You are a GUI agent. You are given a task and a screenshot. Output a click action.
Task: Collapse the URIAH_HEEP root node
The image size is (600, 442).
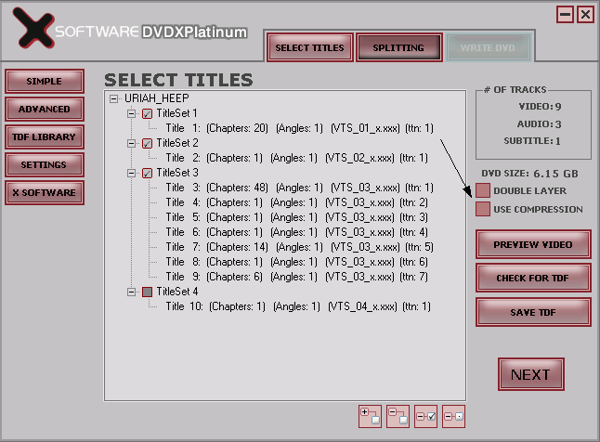click(x=113, y=98)
